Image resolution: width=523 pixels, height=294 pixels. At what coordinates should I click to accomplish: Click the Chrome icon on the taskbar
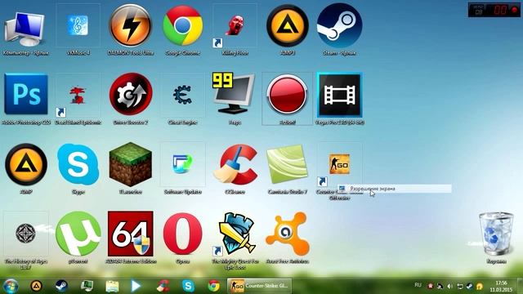(214, 286)
